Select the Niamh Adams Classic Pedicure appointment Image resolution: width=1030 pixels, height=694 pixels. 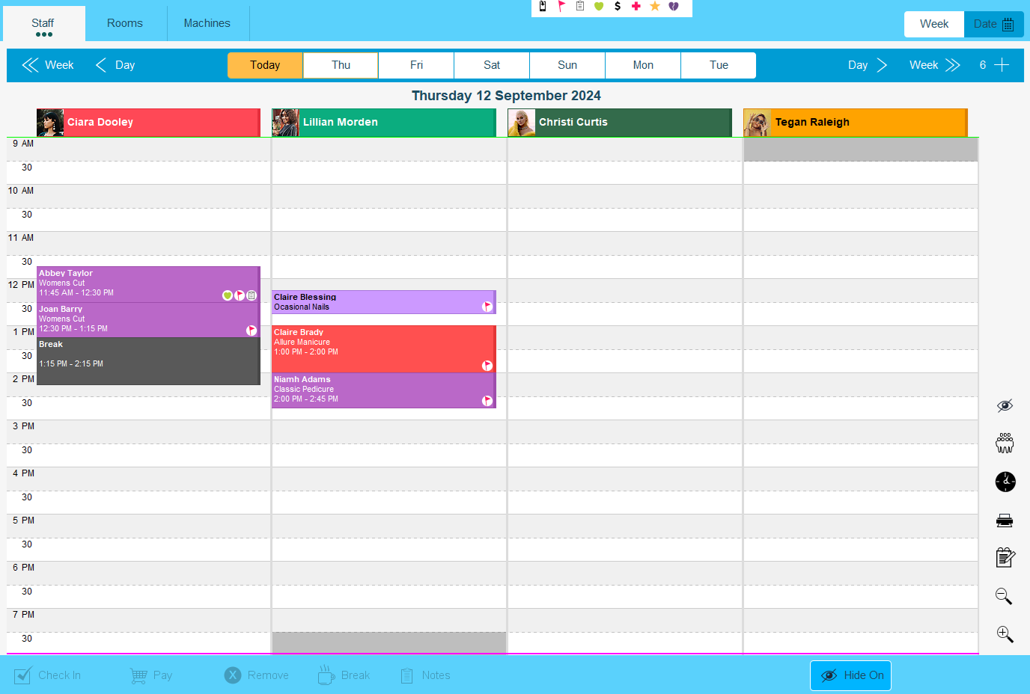(384, 390)
